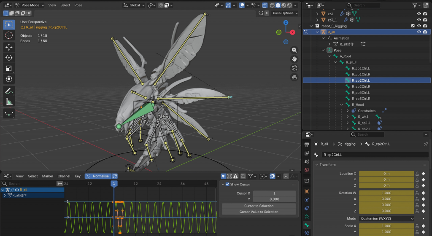Viewport: 432px width, 236px height.
Task: Open the rotation Mode Quaternion dropdown
Action: point(386,219)
